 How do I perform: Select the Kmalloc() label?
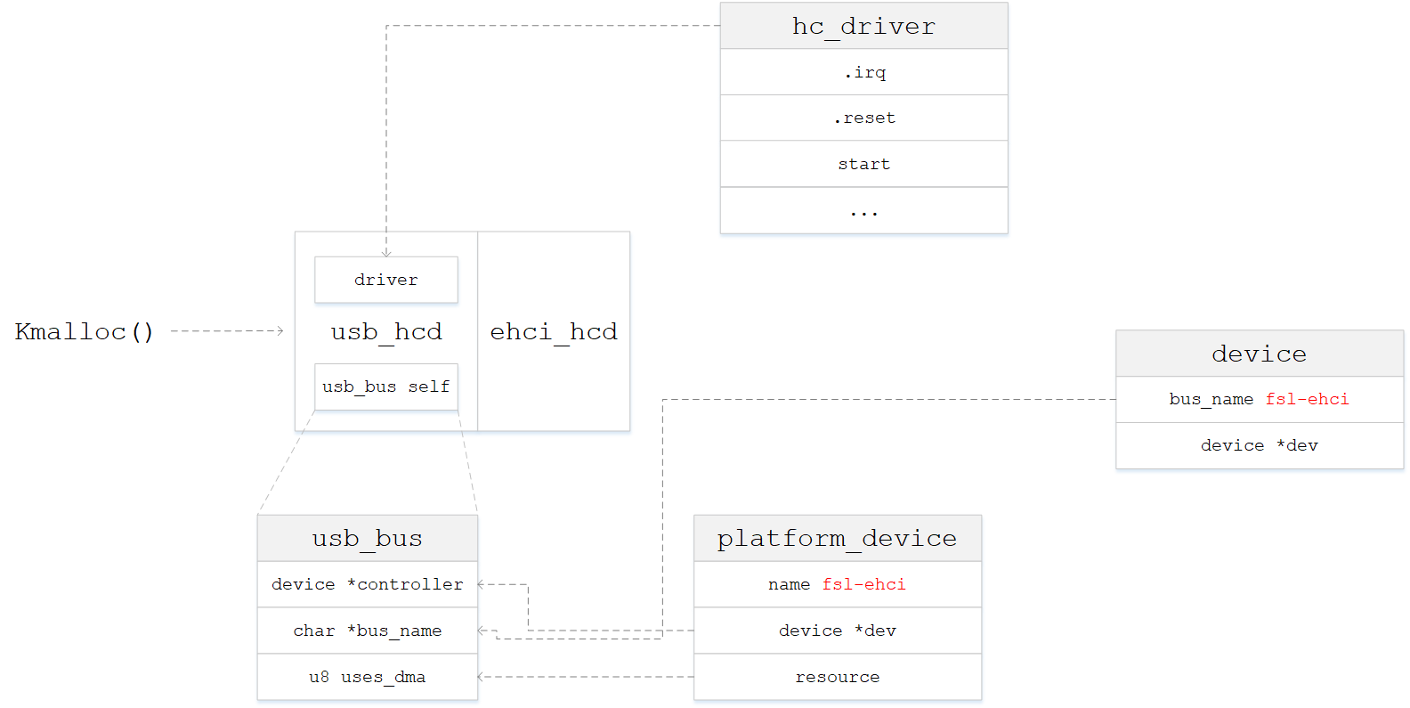(85, 332)
